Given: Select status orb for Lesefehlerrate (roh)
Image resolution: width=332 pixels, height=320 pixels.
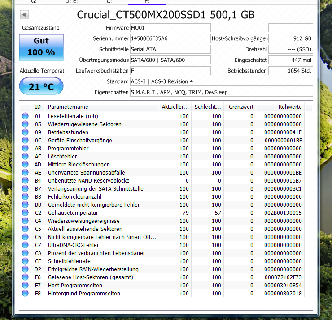Looking at the screenshot, I should tap(25, 116).
